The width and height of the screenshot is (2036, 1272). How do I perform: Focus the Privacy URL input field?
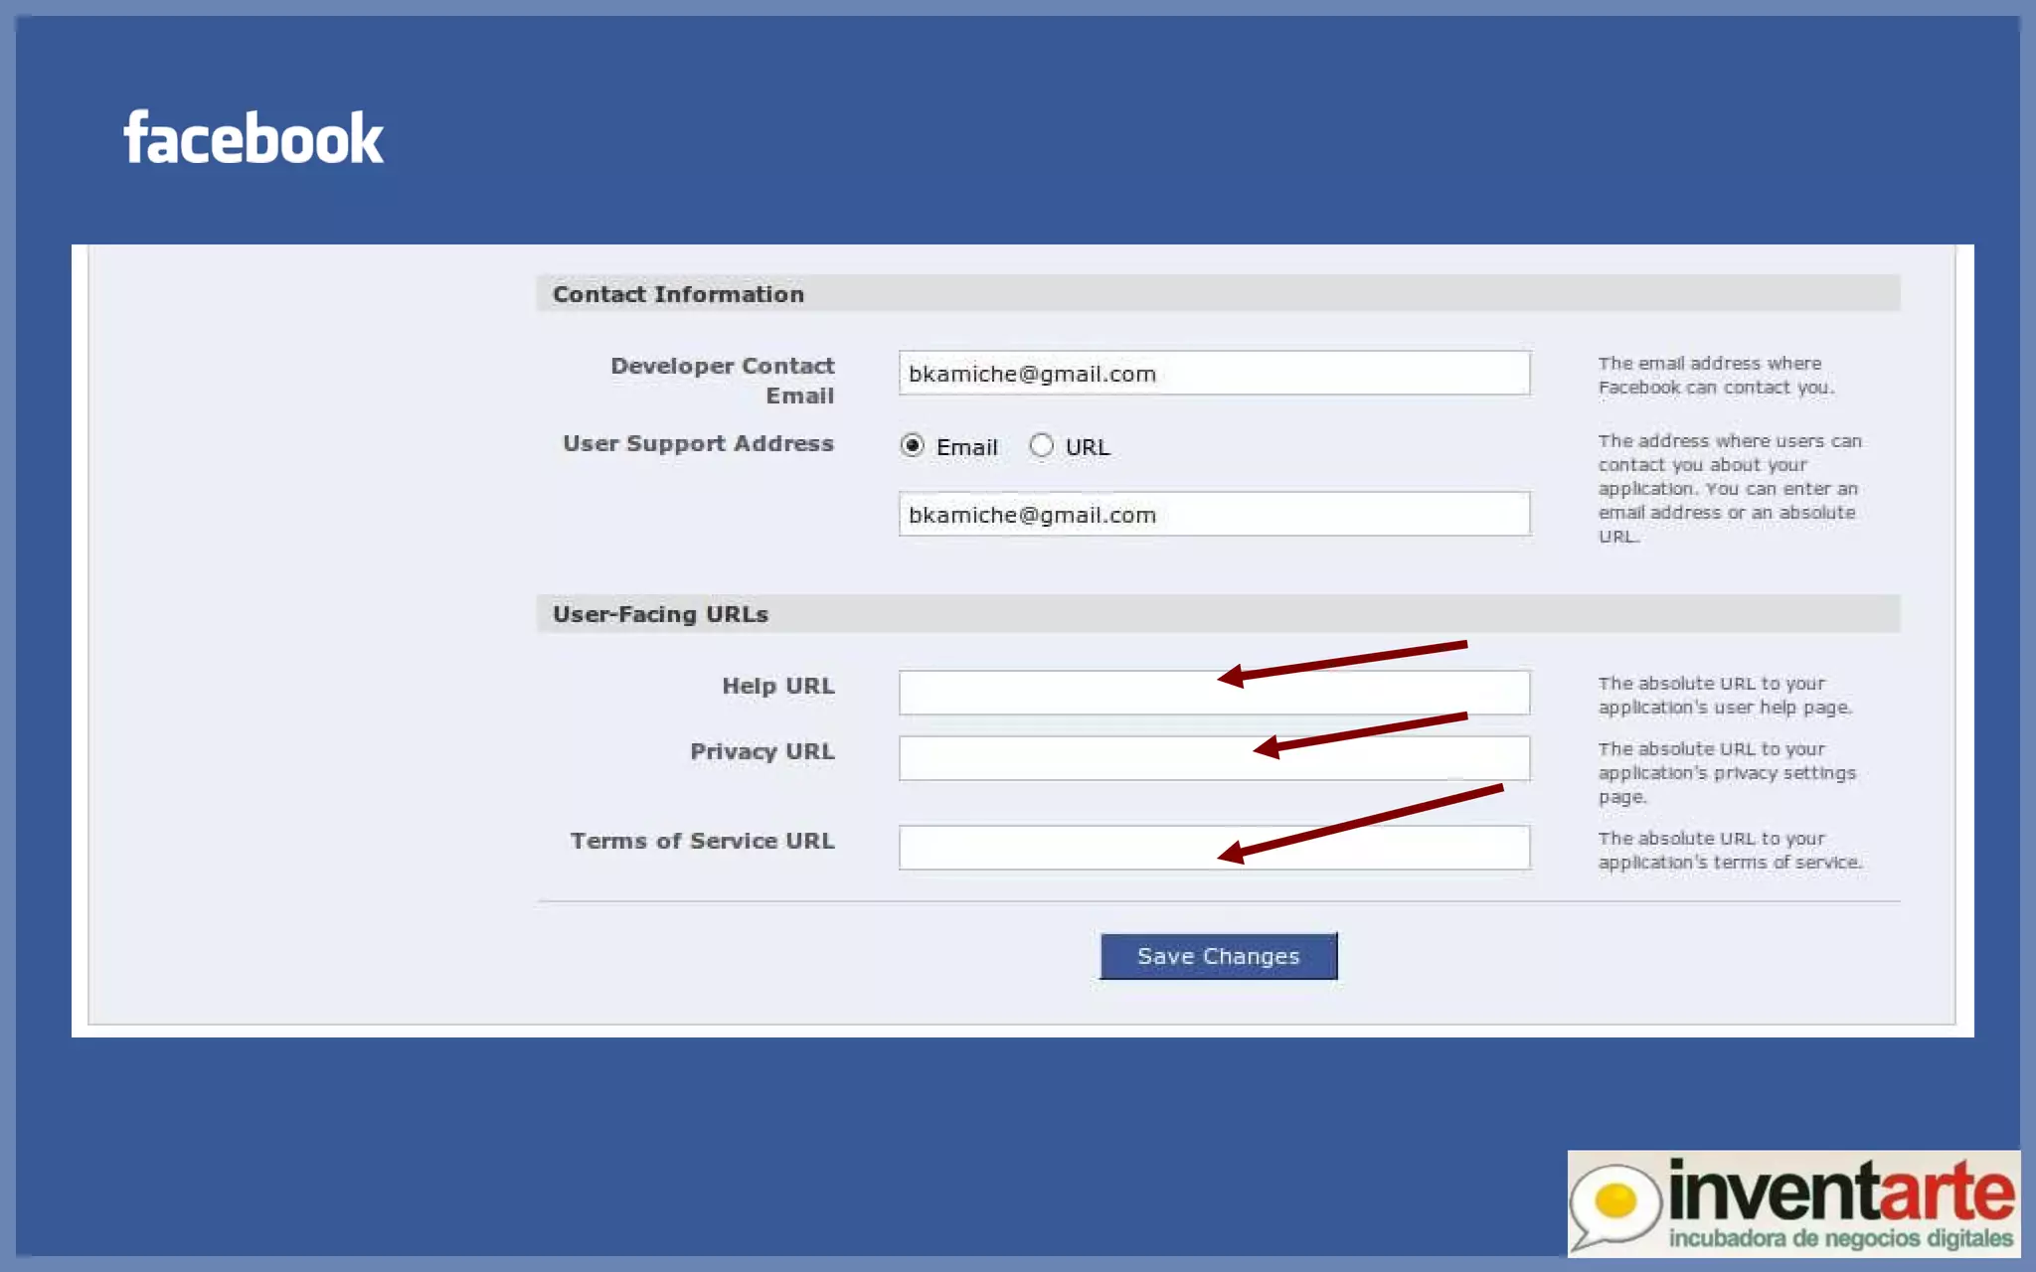tap(1054, 759)
